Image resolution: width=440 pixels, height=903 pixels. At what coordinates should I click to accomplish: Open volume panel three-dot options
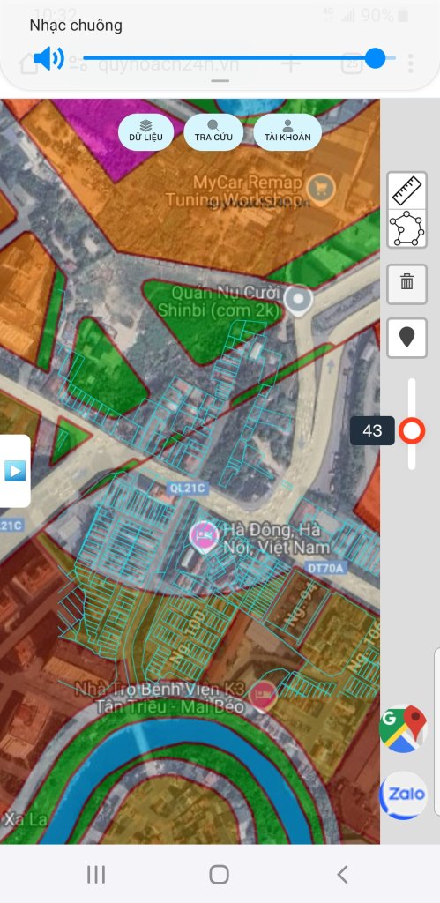pos(410,63)
